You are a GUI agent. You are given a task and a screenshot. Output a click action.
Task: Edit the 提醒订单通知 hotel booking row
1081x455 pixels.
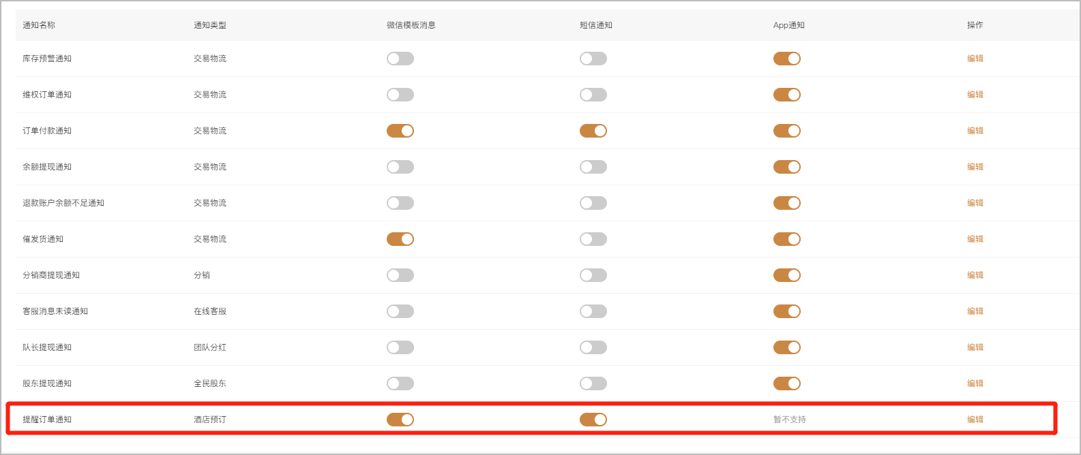975,420
